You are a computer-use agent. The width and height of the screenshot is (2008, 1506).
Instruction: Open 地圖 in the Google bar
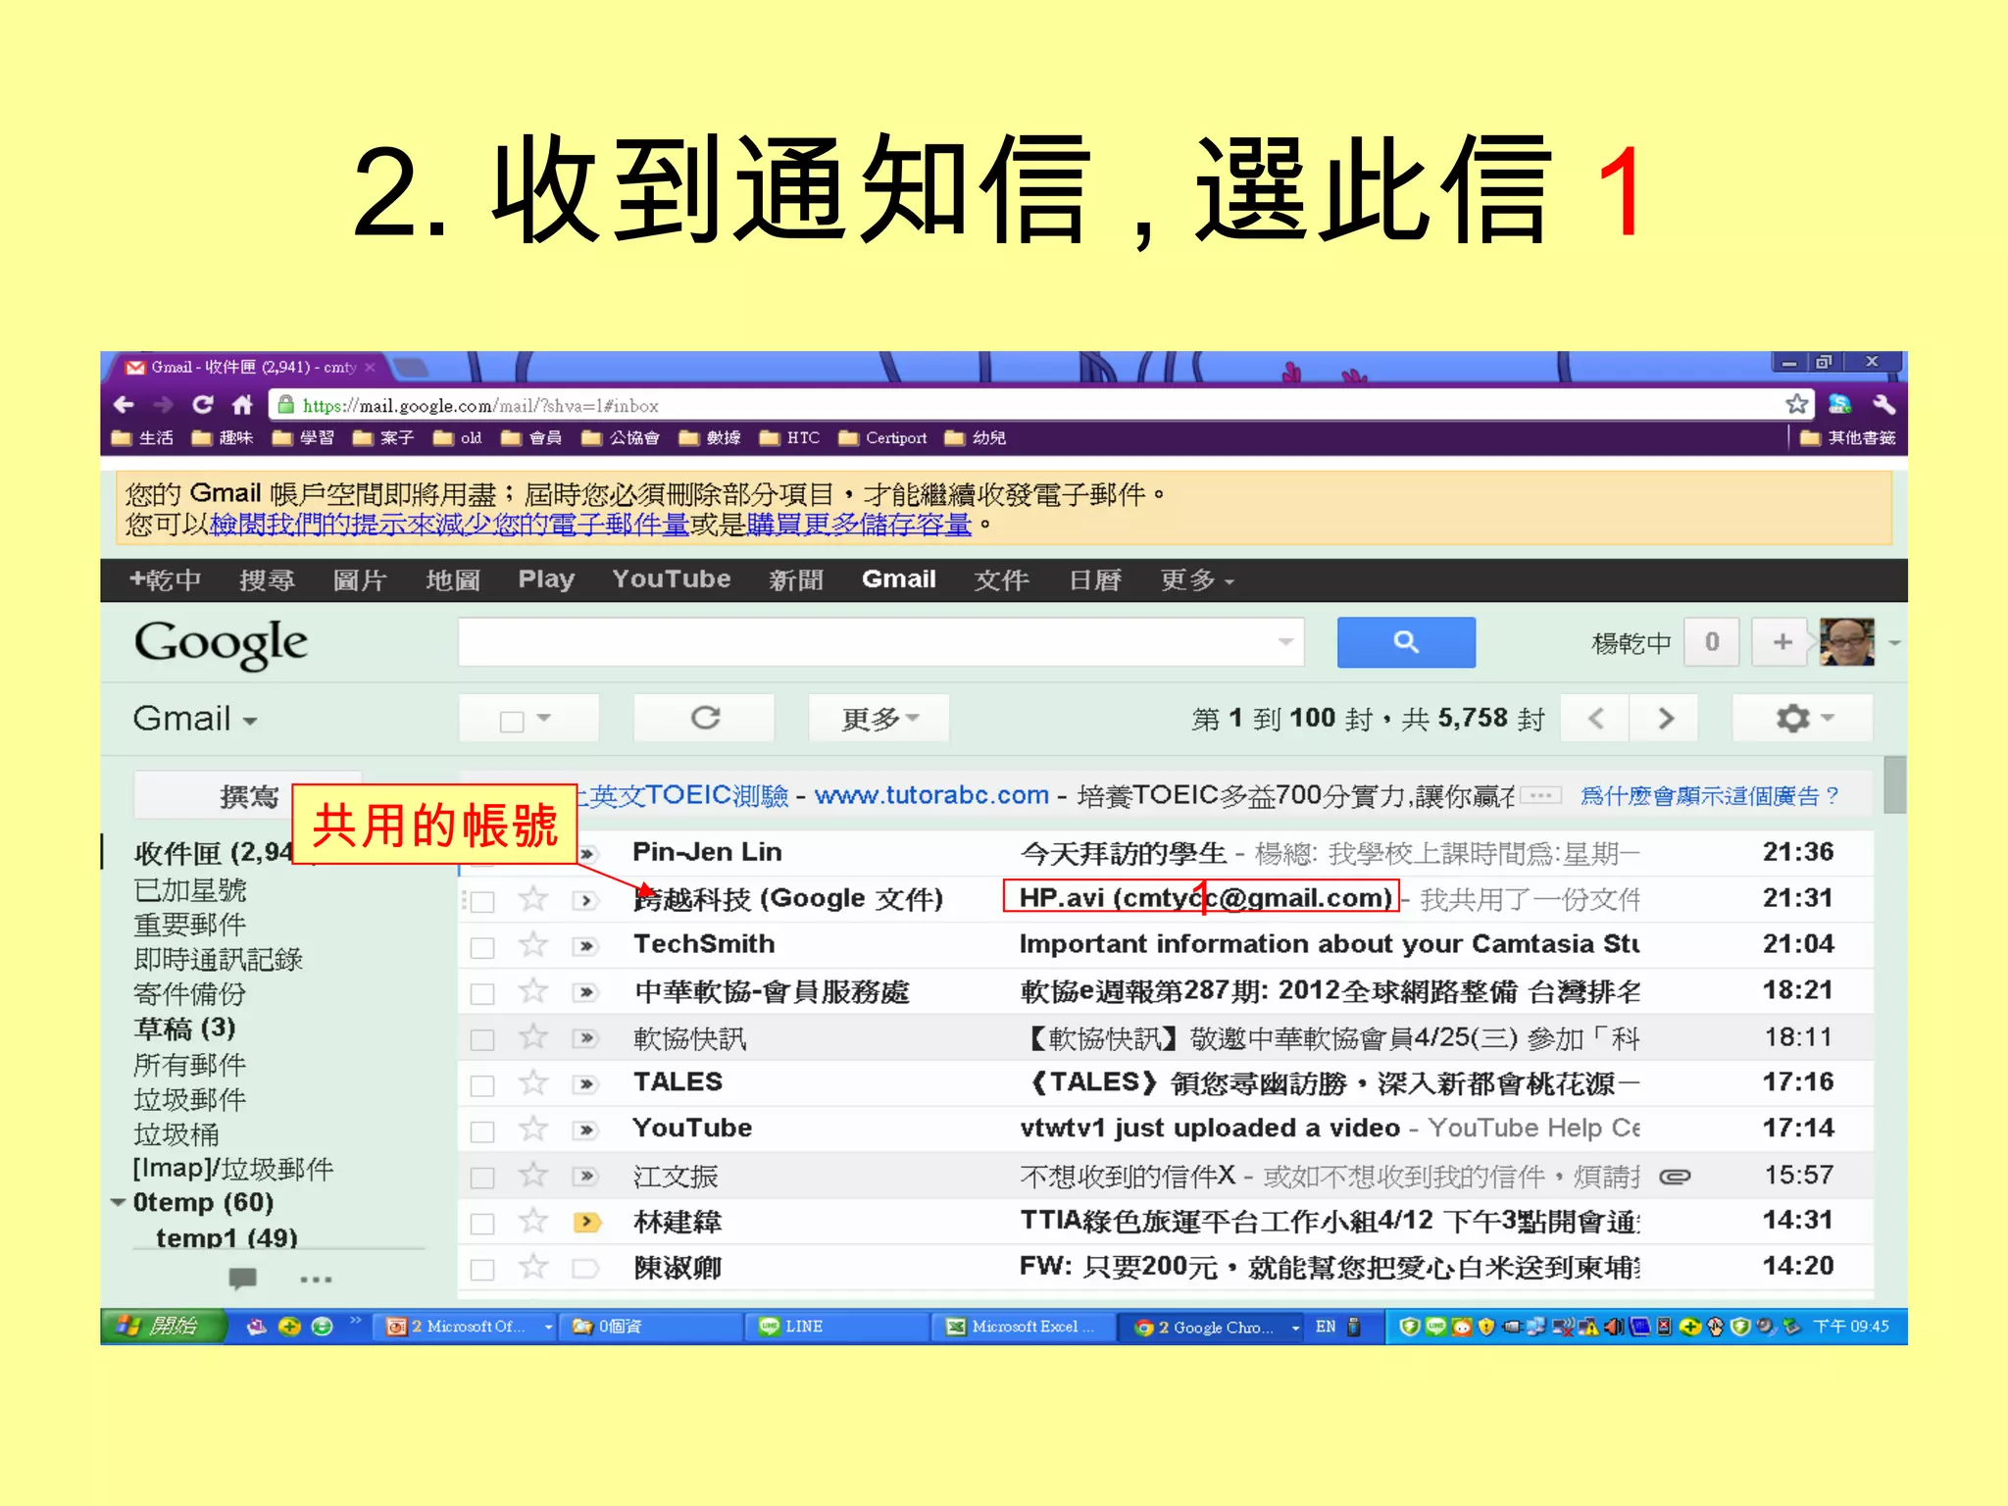[x=453, y=580]
